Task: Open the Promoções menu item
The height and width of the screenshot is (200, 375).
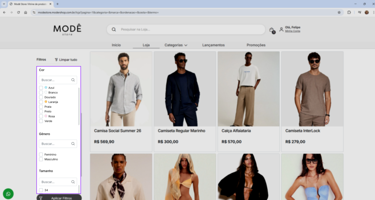Action: pos(256,45)
